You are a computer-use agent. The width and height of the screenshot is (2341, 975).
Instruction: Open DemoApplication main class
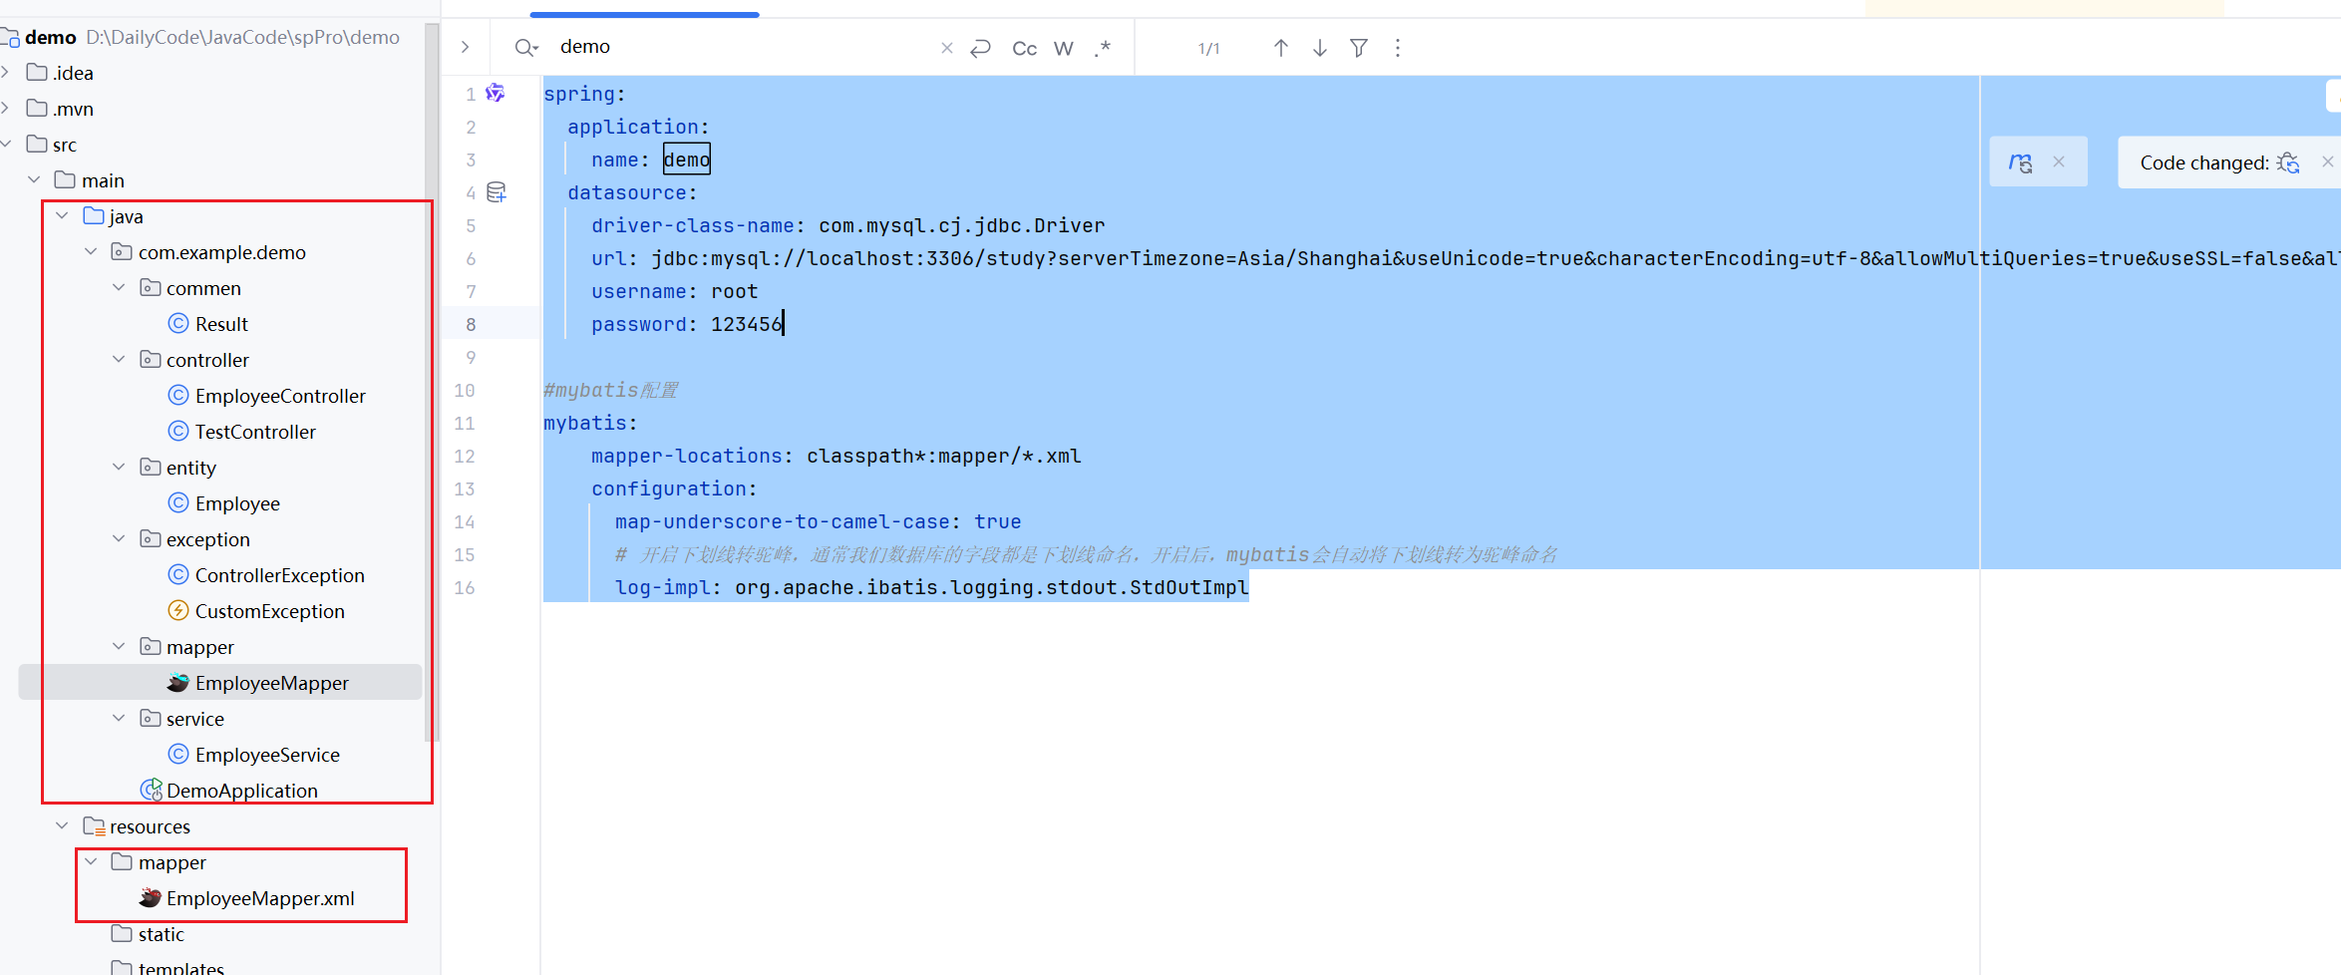(x=242, y=791)
